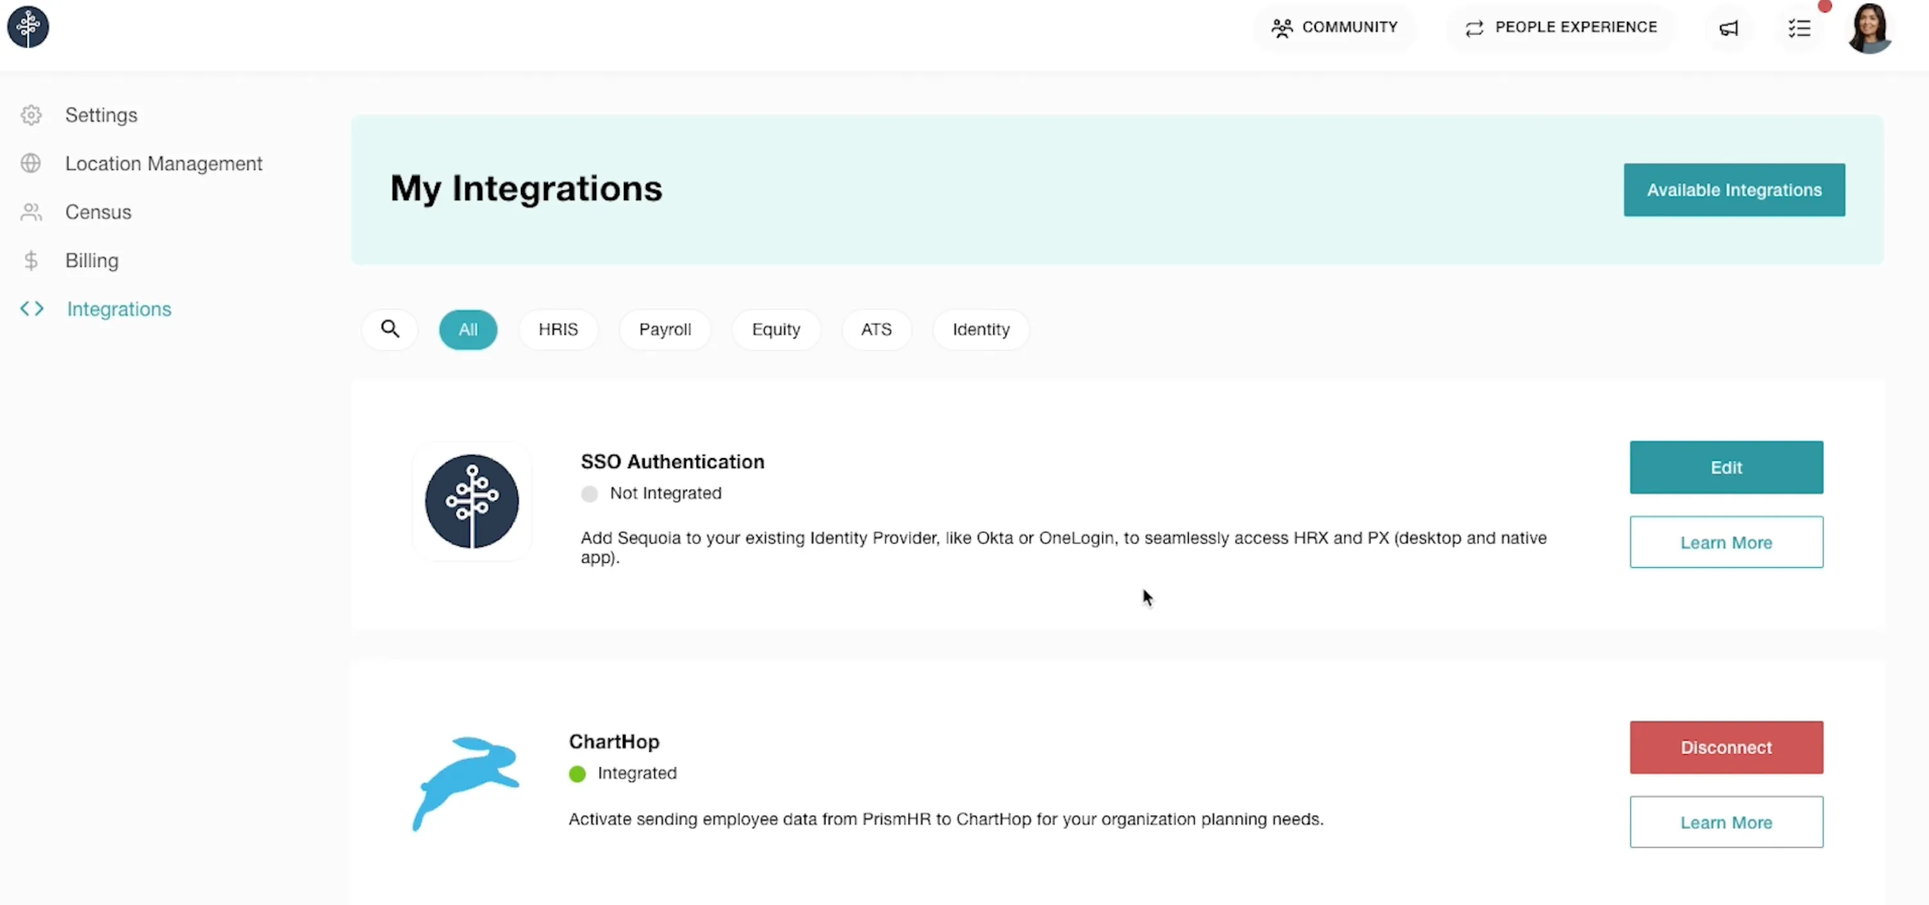This screenshot has height=905, width=1929.
Task: Filter integrations by Equity
Action: (x=776, y=329)
